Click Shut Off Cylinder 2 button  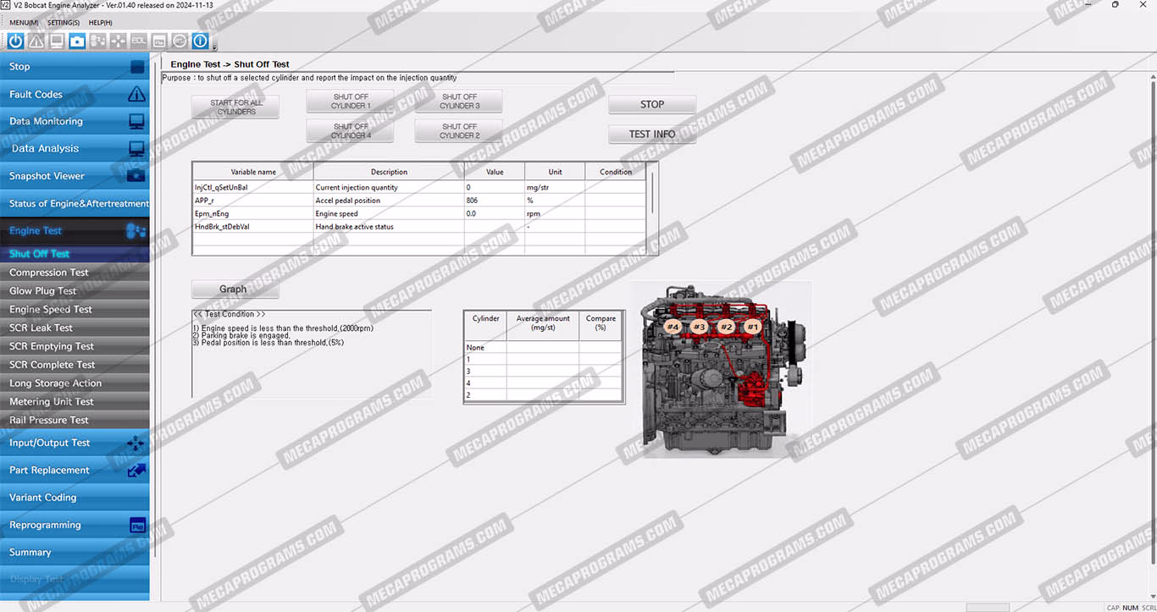tap(458, 130)
